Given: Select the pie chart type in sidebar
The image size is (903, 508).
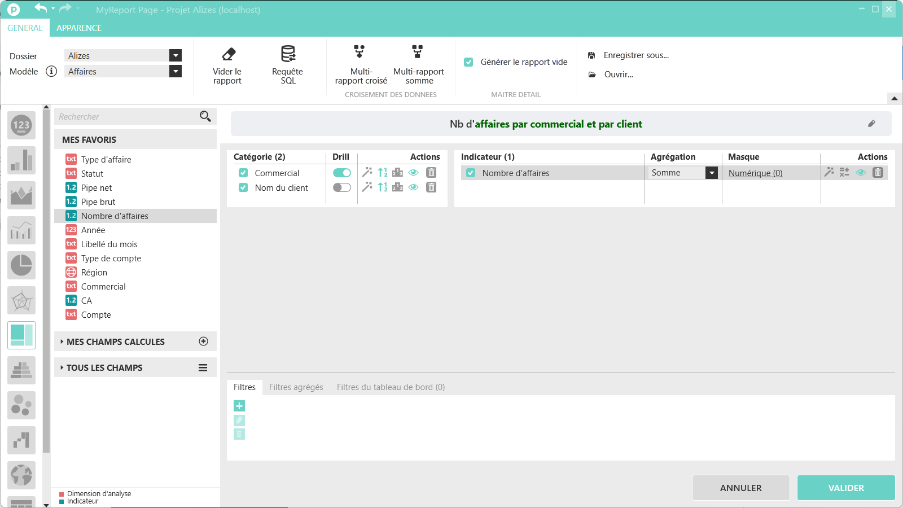Looking at the screenshot, I should pos(21,265).
